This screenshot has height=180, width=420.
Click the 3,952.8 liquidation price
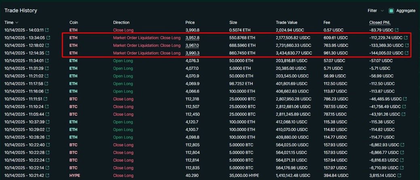(192, 38)
